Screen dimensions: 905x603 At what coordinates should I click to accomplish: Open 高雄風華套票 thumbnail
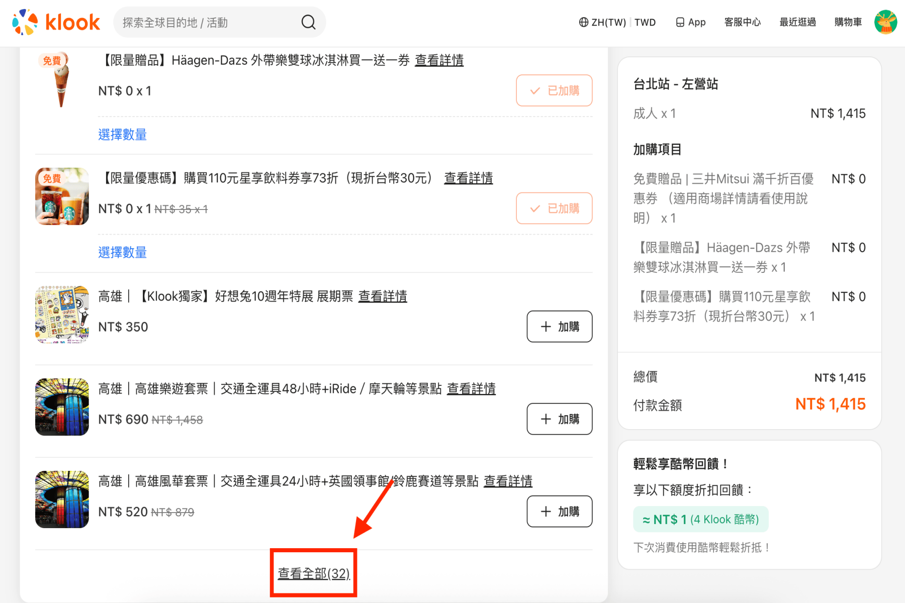(x=62, y=499)
